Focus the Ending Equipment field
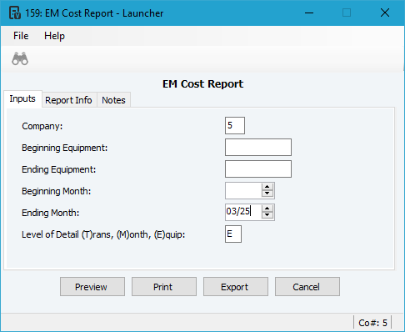This screenshot has width=405, height=332. 258,169
